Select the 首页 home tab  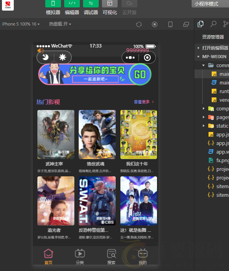pyautogui.click(x=48, y=256)
